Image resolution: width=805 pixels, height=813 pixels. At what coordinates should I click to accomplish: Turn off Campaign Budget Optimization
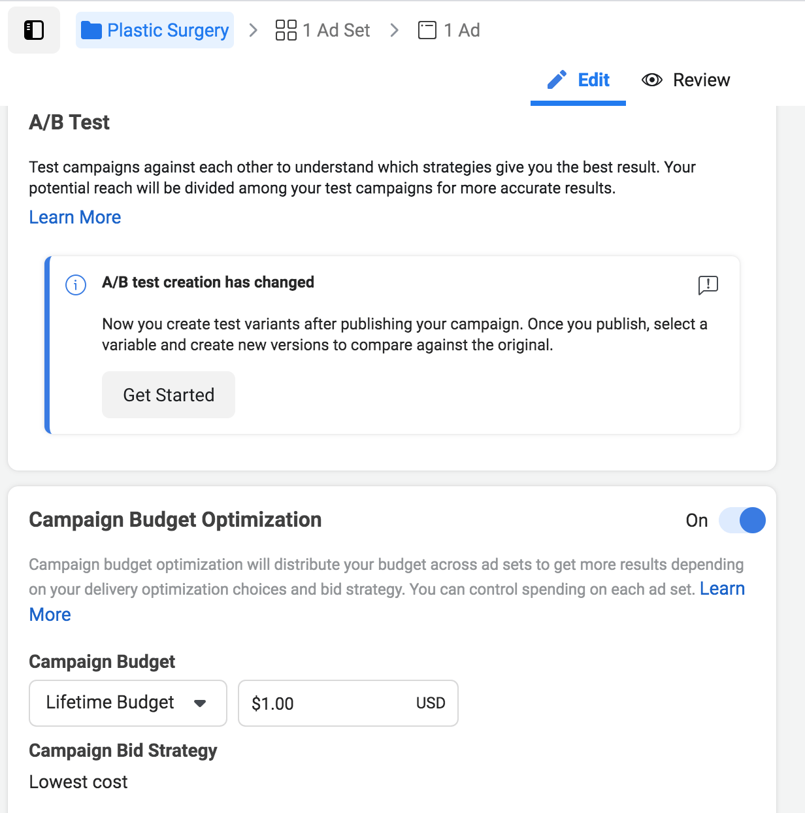(x=742, y=520)
